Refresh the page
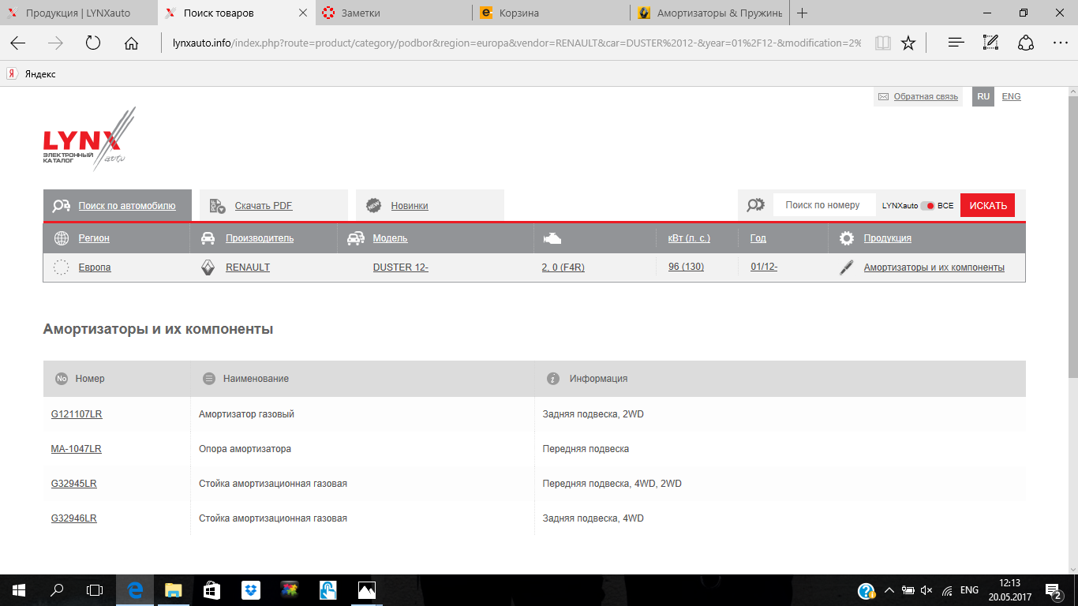The width and height of the screenshot is (1078, 606). pyautogui.click(x=93, y=43)
